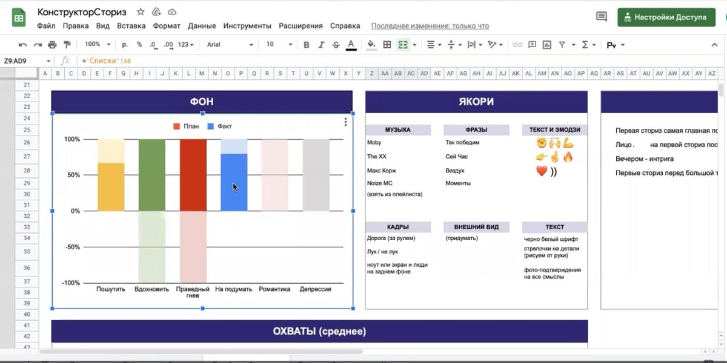The image size is (727, 363).
Task: Decrease decimal places
Action: (153, 45)
